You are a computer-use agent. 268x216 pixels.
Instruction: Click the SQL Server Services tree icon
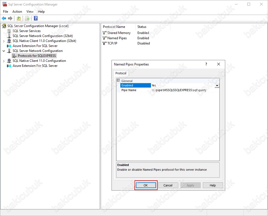click(9, 31)
